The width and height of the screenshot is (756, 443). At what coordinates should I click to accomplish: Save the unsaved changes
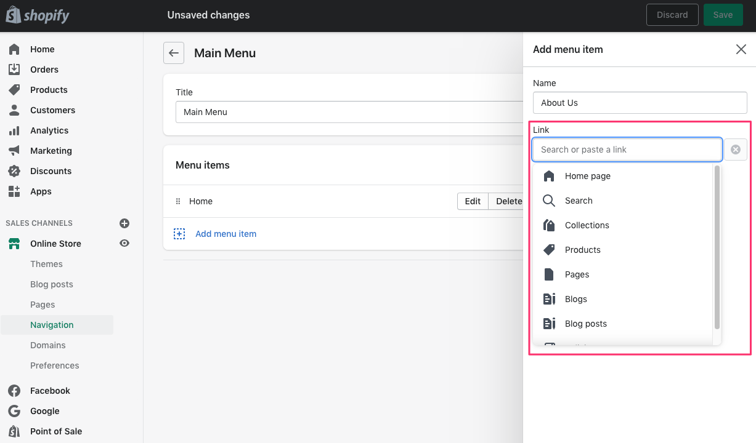tap(723, 14)
